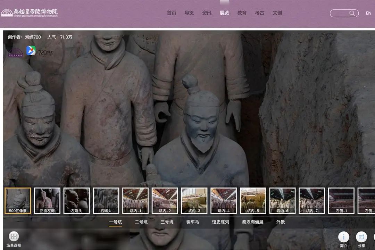Select the 正面左侧 scene thumbnail
This screenshot has height=250, width=375.
(x=47, y=200)
